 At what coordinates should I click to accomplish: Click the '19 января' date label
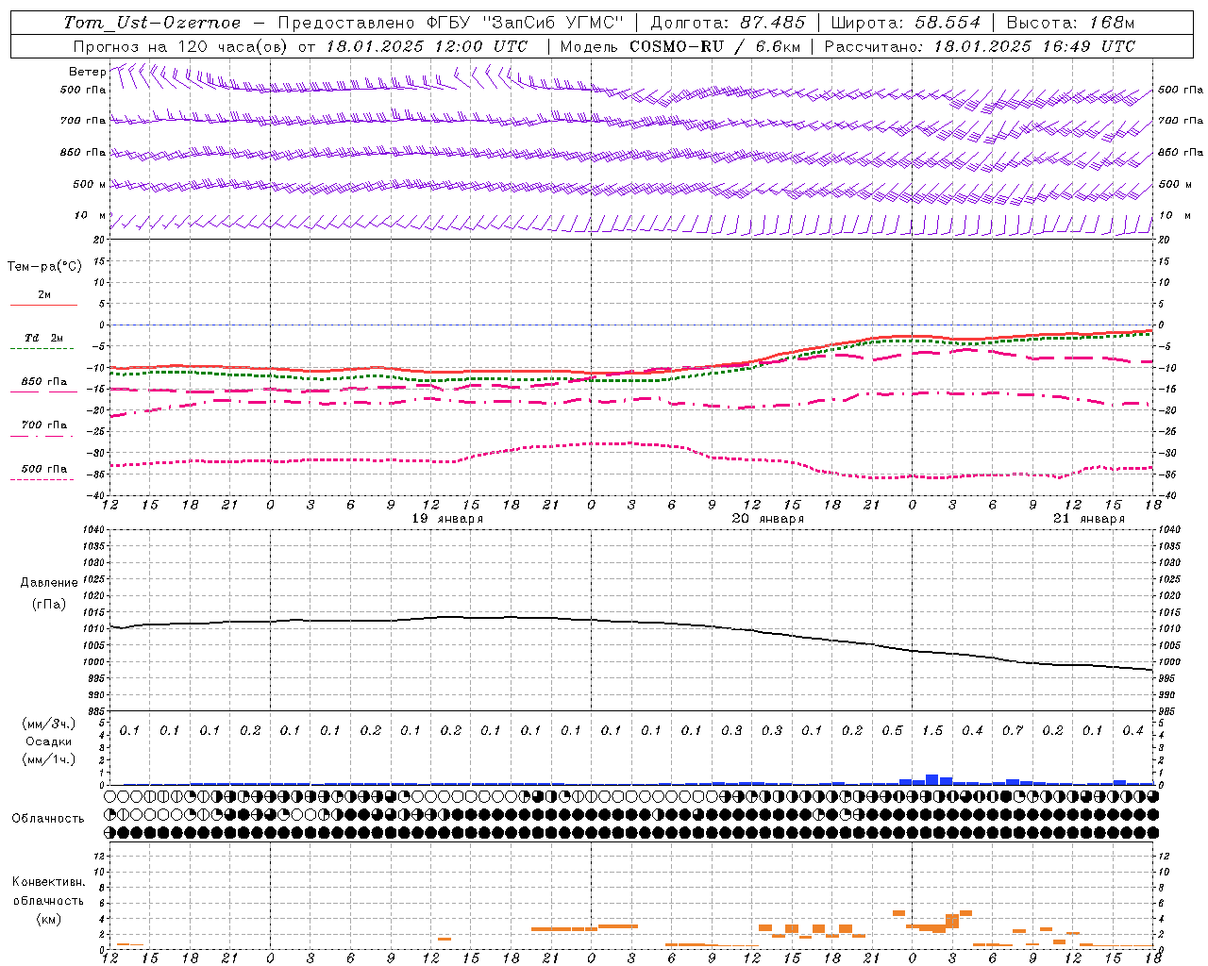[448, 519]
